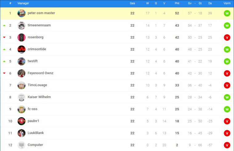Click the Vorm column header
Image resolution: width=234 pixels, height=151 pixels.
227,3
